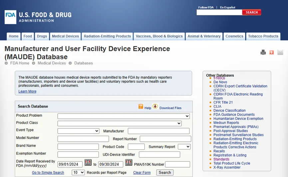Screen dimensions: 288x177
Task: Click the Manufacturer input field
Action: 159,131
